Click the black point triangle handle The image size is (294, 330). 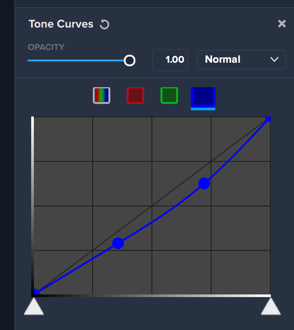tap(34, 306)
